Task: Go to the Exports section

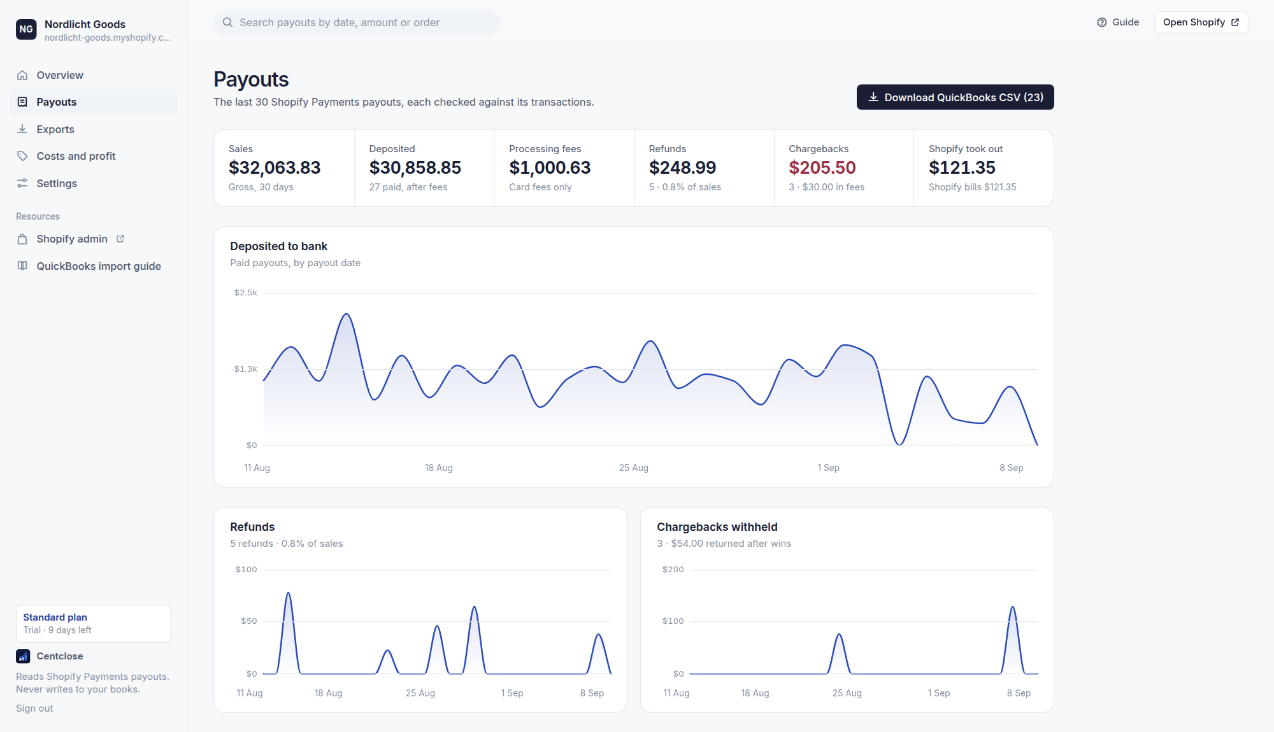Action: pos(94,129)
